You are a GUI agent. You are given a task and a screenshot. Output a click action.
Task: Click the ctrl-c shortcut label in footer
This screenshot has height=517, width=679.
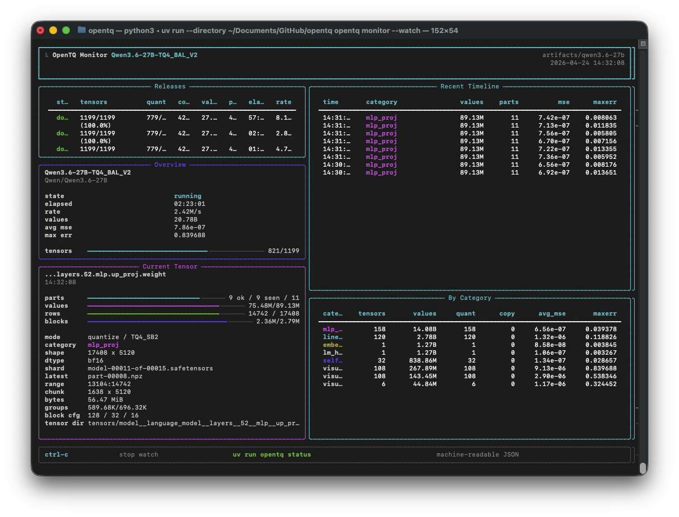click(57, 455)
